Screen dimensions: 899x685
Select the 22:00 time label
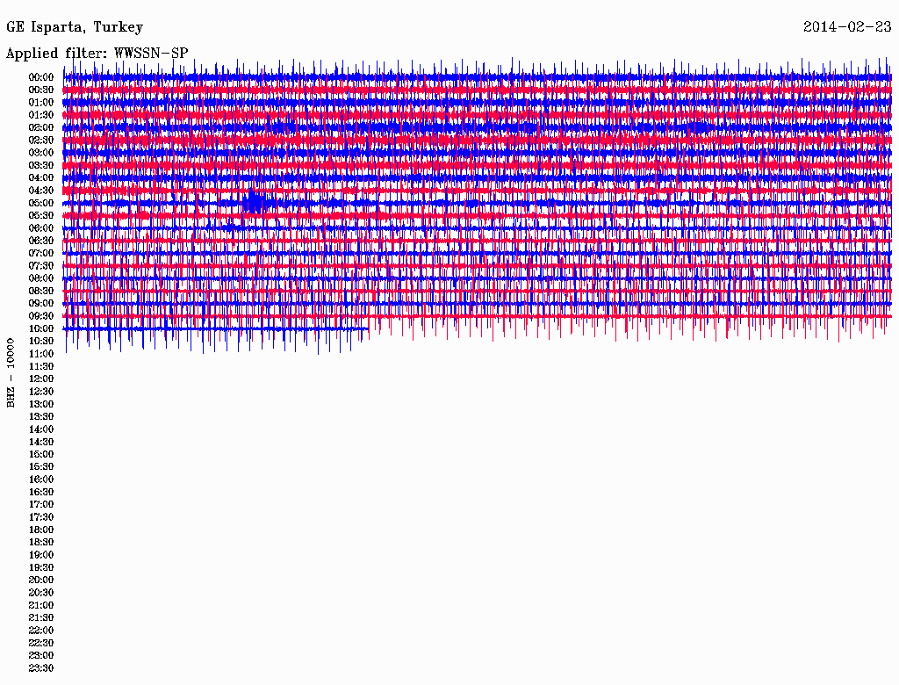[41, 631]
